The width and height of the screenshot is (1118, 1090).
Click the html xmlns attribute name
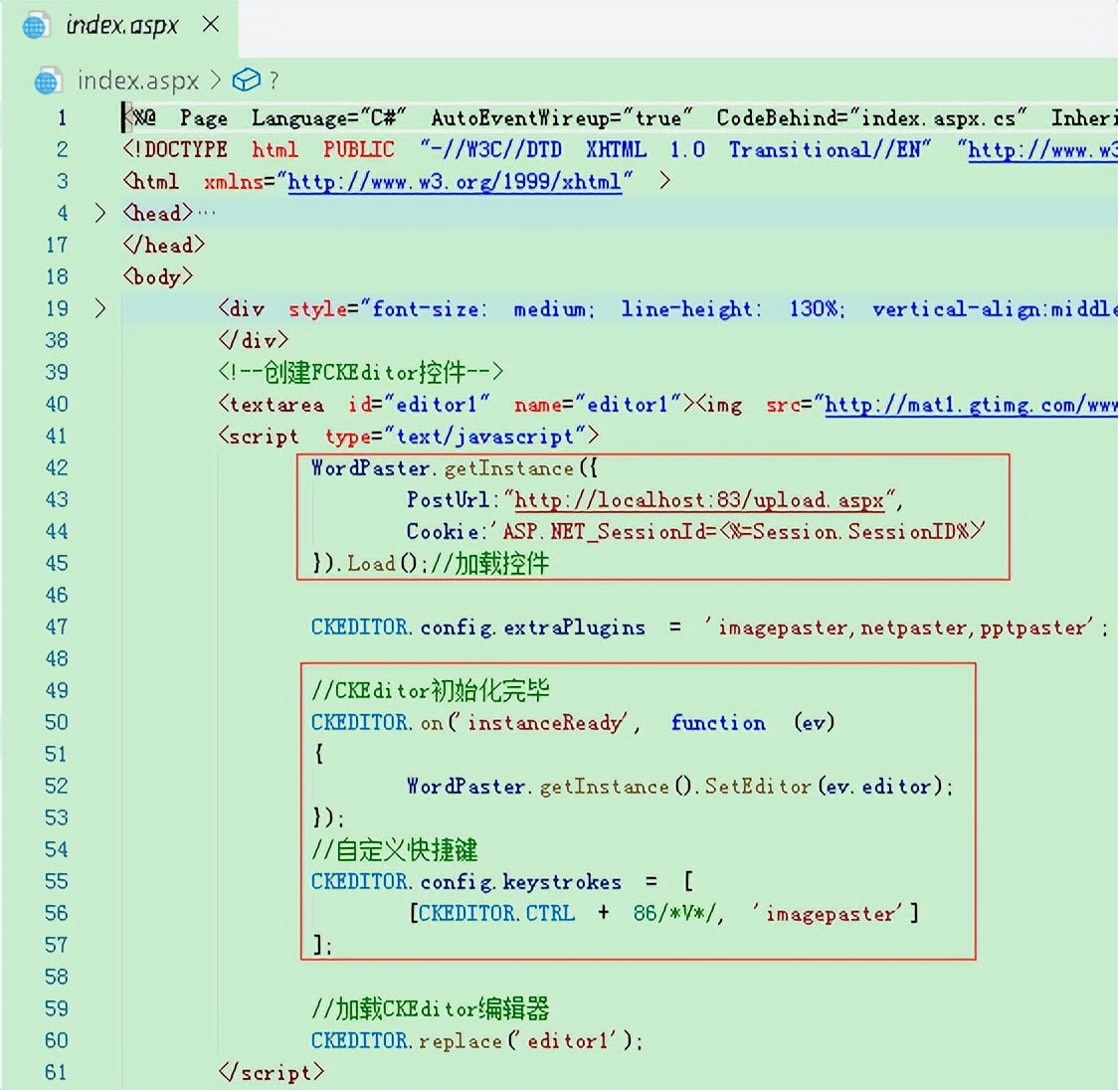tap(233, 182)
